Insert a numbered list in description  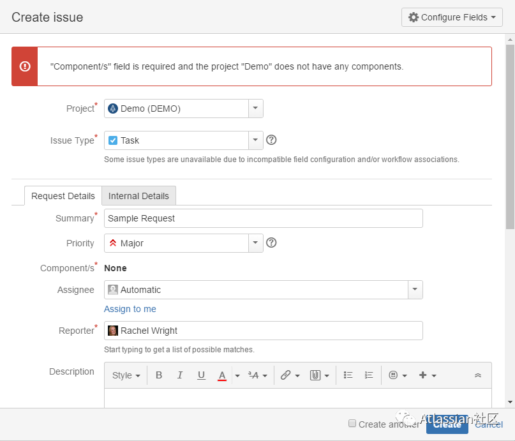tap(368, 375)
